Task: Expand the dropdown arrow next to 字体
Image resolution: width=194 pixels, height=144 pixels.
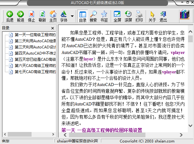Action: 72,16
